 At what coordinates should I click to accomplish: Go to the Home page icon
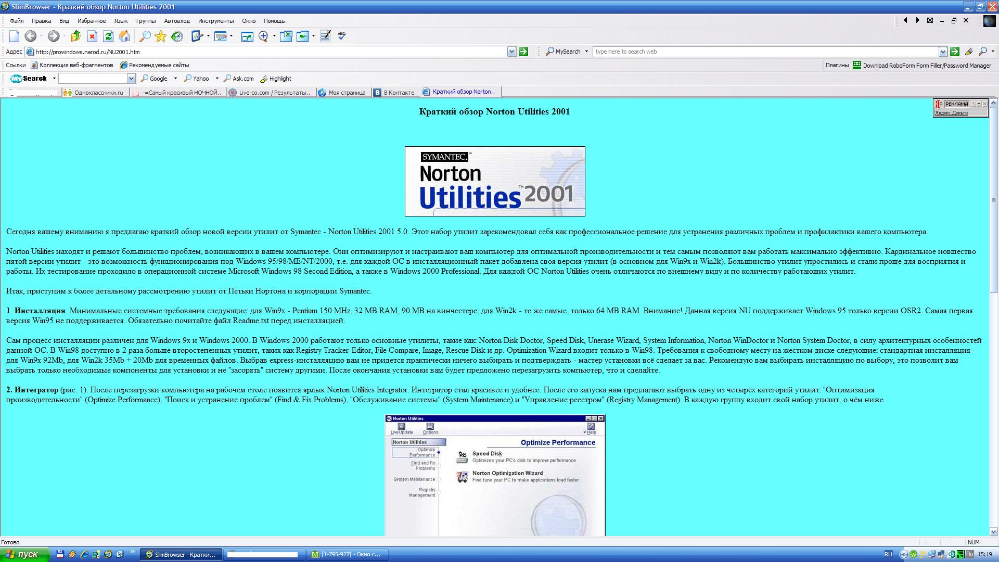pyautogui.click(x=125, y=36)
